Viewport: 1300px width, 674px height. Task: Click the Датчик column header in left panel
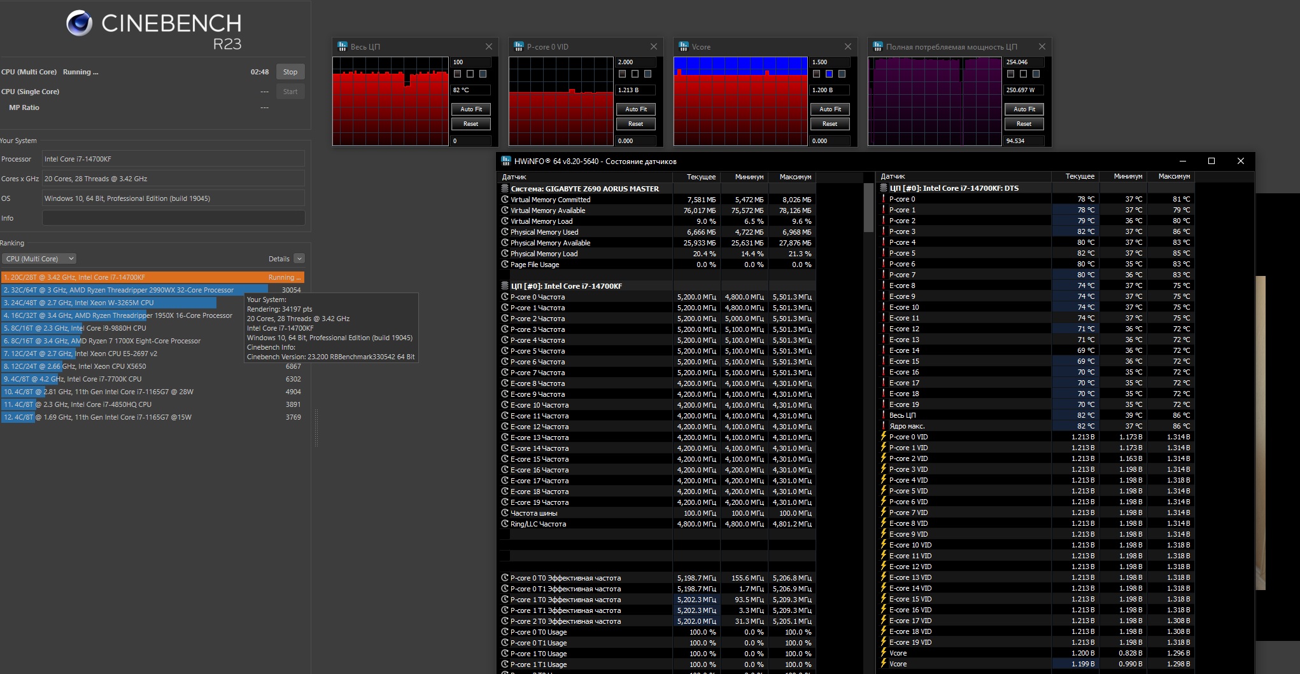point(584,177)
